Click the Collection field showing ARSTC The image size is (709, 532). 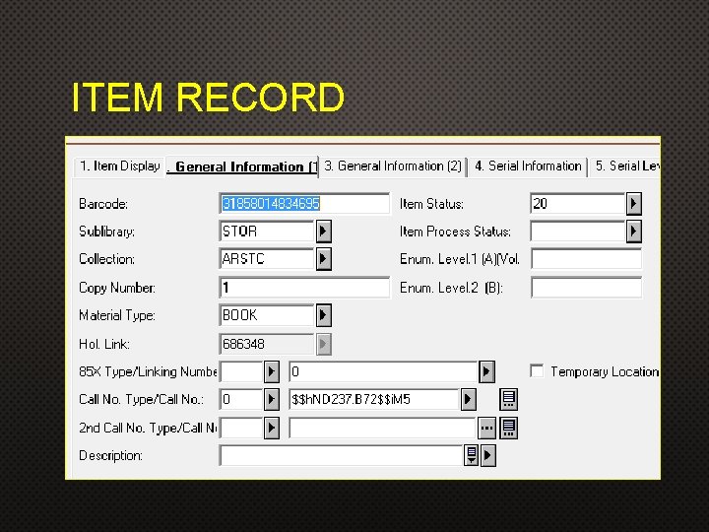click(x=266, y=259)
